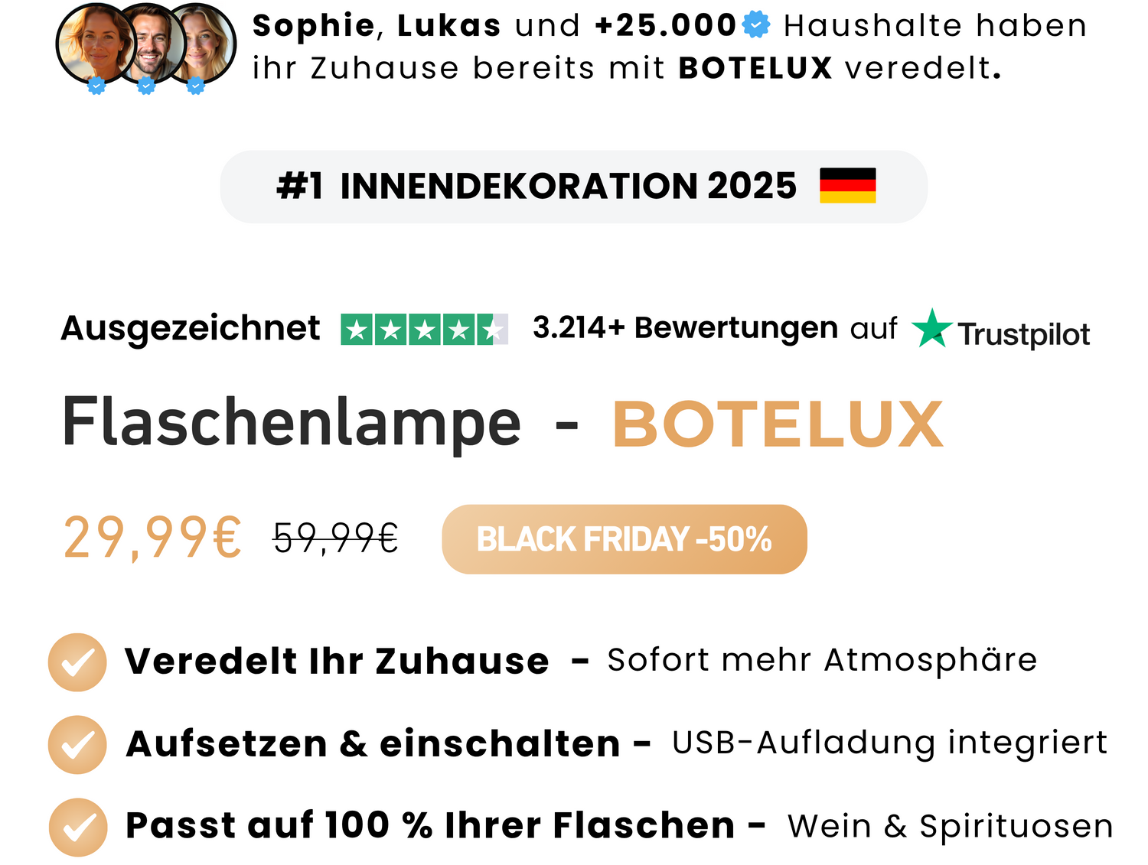
Task: Click the gold "BOTELUX" name in the product title
Action: pyautogui.click(x=778, y=424)
